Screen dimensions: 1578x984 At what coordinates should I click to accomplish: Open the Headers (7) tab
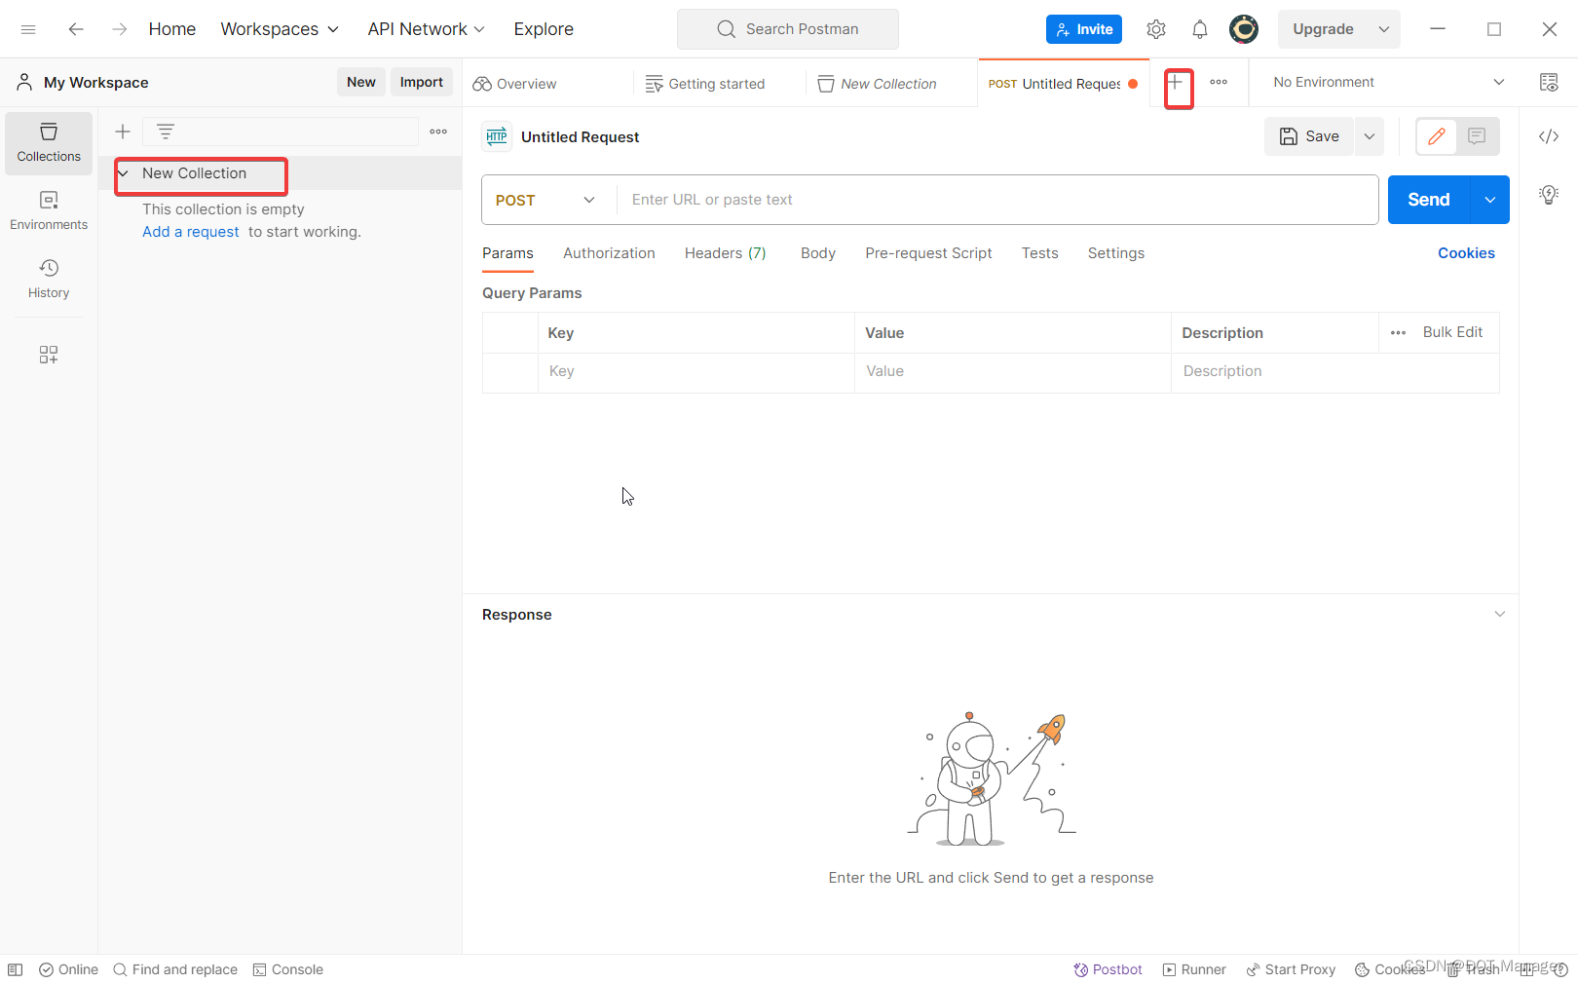pyautogui.click(x=725, y=253)
